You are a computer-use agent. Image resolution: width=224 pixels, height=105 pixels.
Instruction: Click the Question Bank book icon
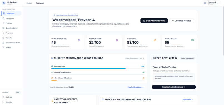pyautogui.click(x=3, y=28)
